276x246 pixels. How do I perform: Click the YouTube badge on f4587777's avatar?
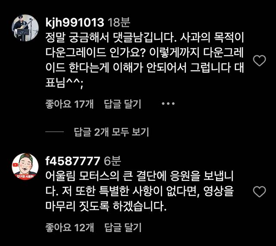(x=16, y=165)
